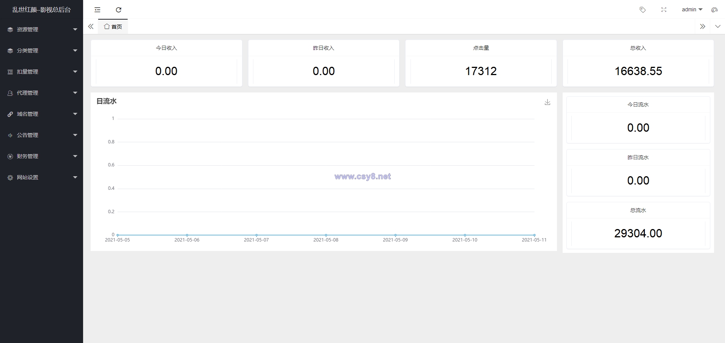Enter fullscreen mode via the expand icon

664,10
